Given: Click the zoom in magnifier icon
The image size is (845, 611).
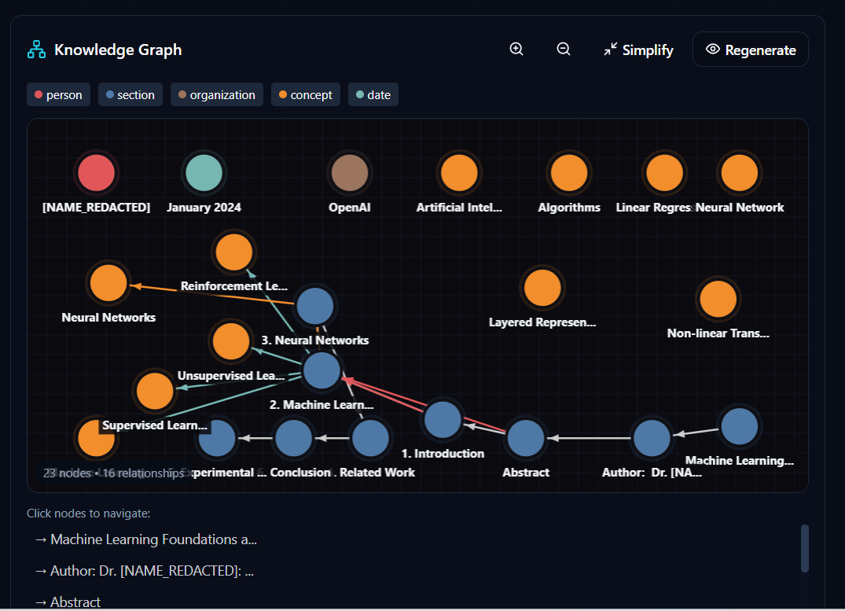Looking at the screenshot, I should click(x=516, y=49).
